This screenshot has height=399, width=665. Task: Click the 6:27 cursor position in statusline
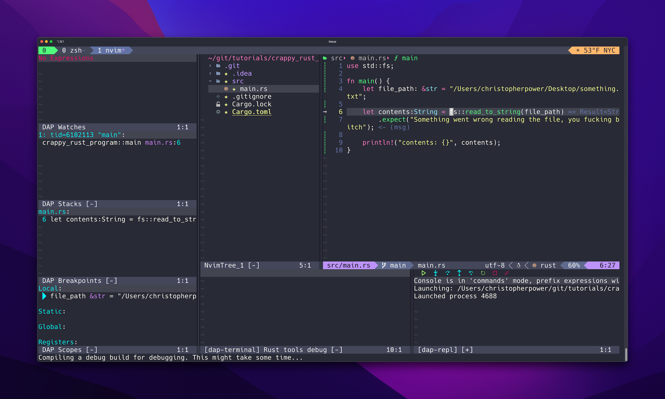[607, 266]
